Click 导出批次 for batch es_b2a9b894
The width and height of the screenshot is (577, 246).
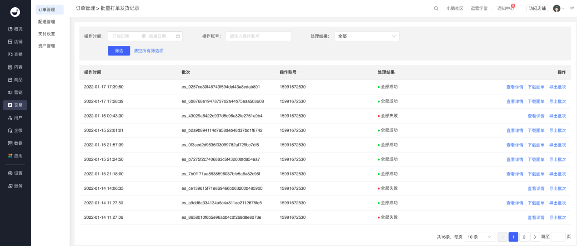point(557,131)
